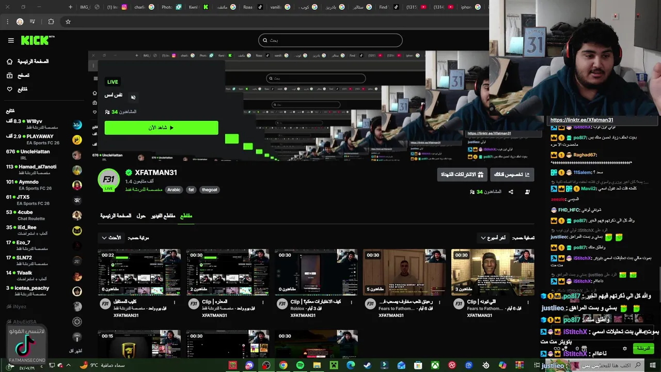The width and height of the screenshot is (661, 372).
Task: Click the KICK logo
Action: pyautogui.click(x=37, y=40)
